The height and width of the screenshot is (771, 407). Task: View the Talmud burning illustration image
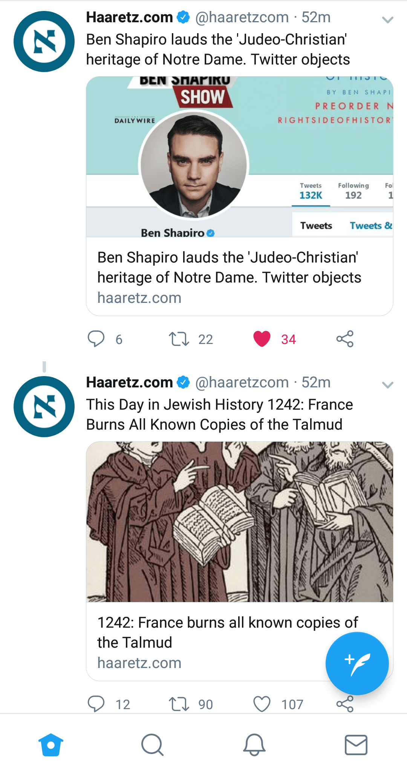tap(240, 522)
